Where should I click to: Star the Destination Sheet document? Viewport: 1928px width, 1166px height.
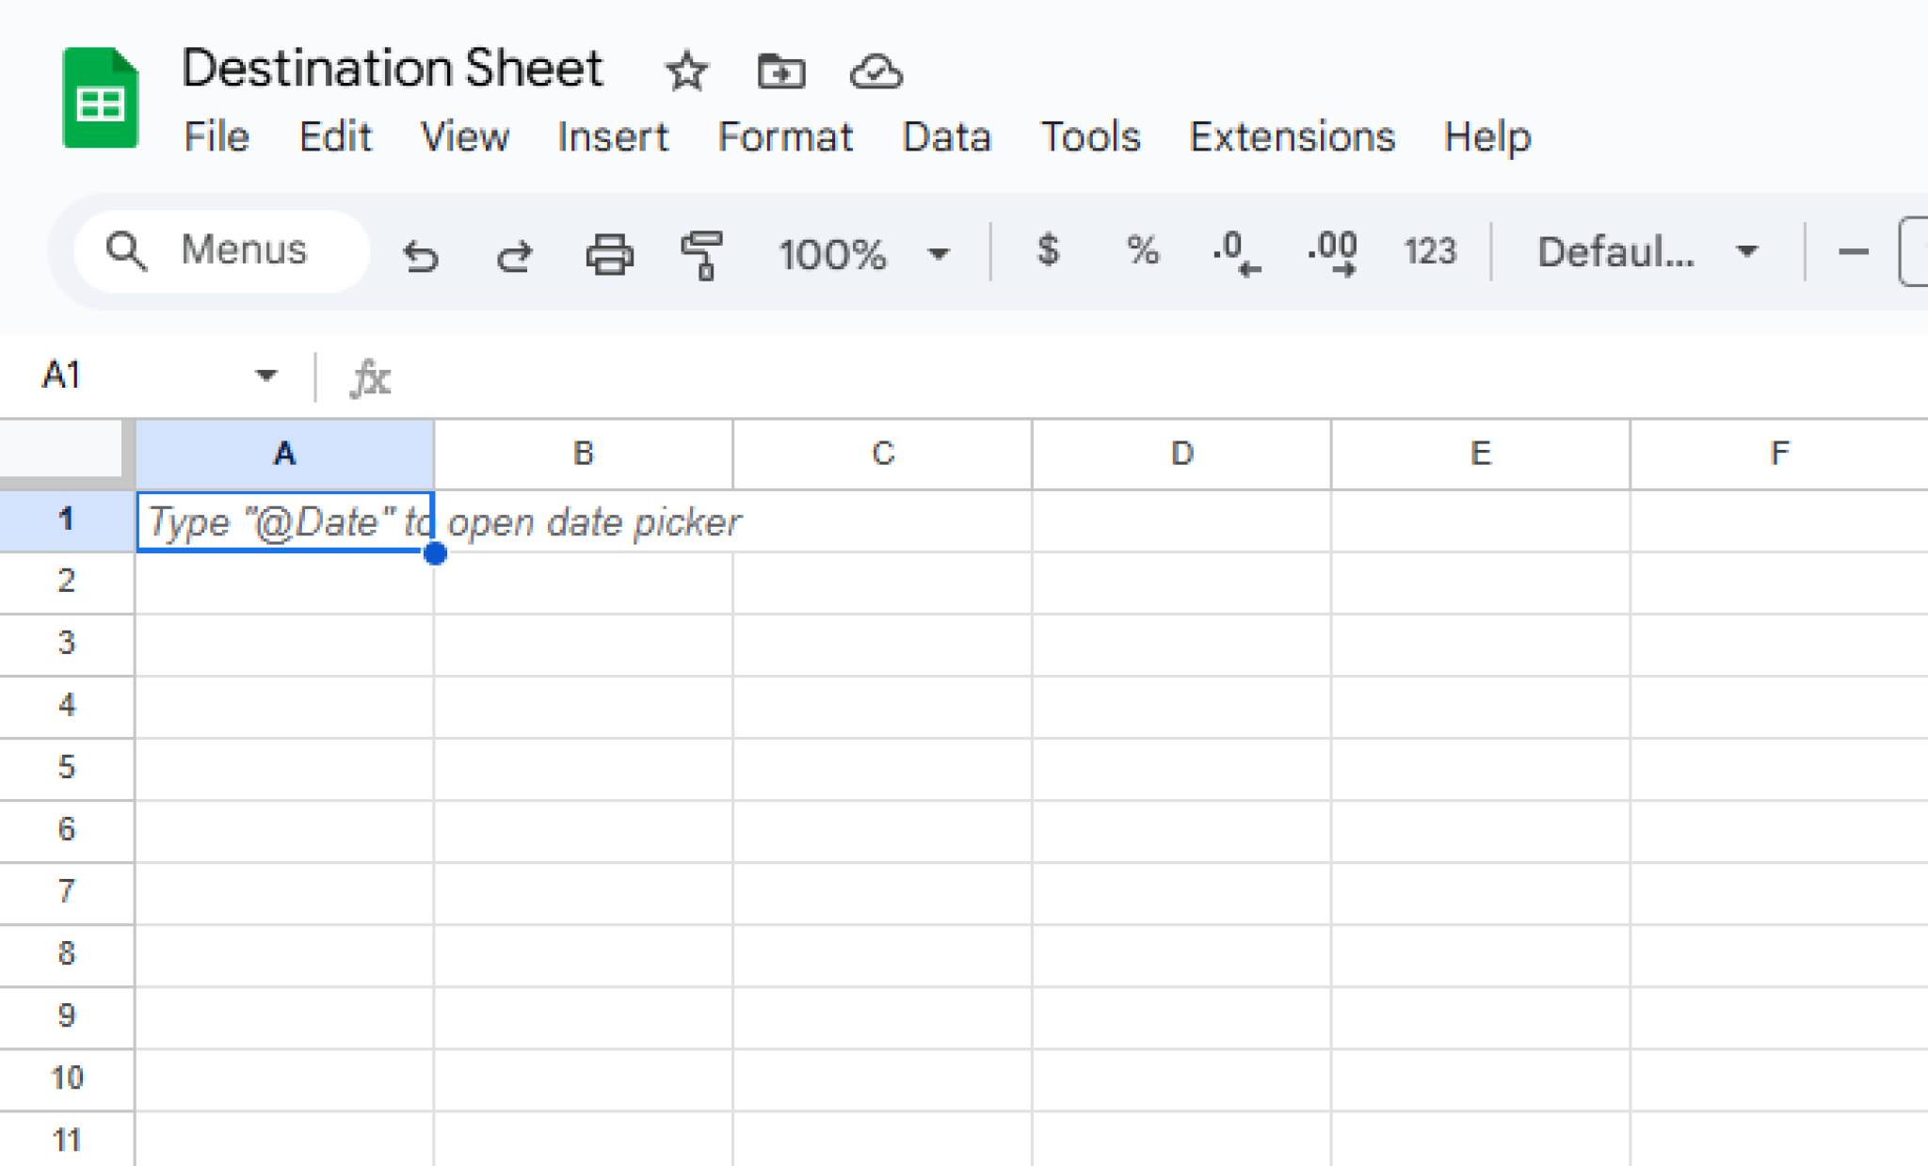click(x=686, y=71)
